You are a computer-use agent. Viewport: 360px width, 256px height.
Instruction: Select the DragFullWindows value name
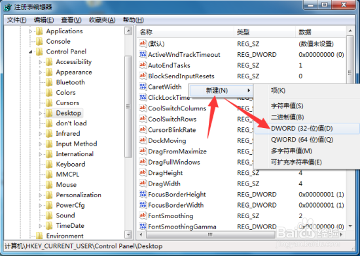tap(174, 162)
